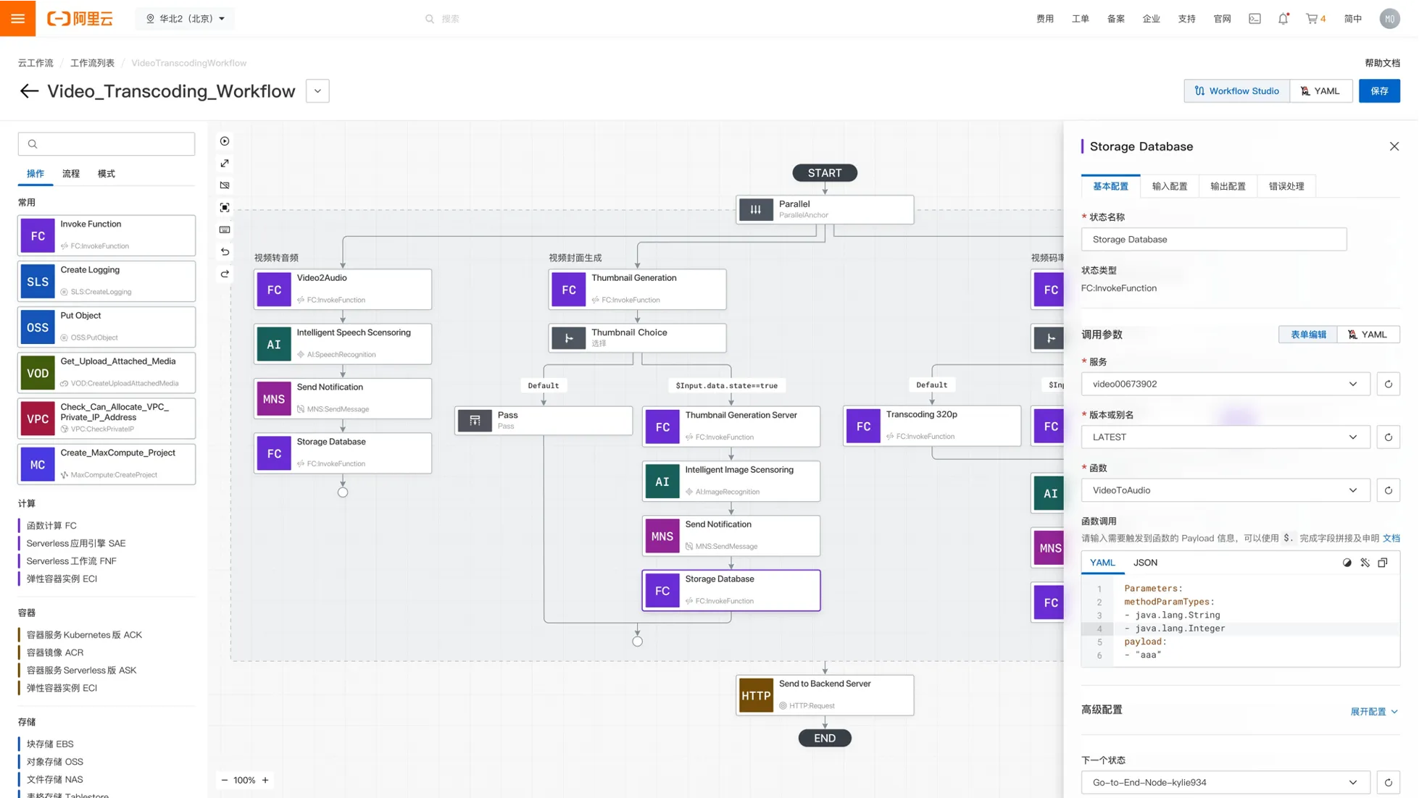
Task: Open the 函数 VideoToAudio dropdown
Action: (1225, 490)
